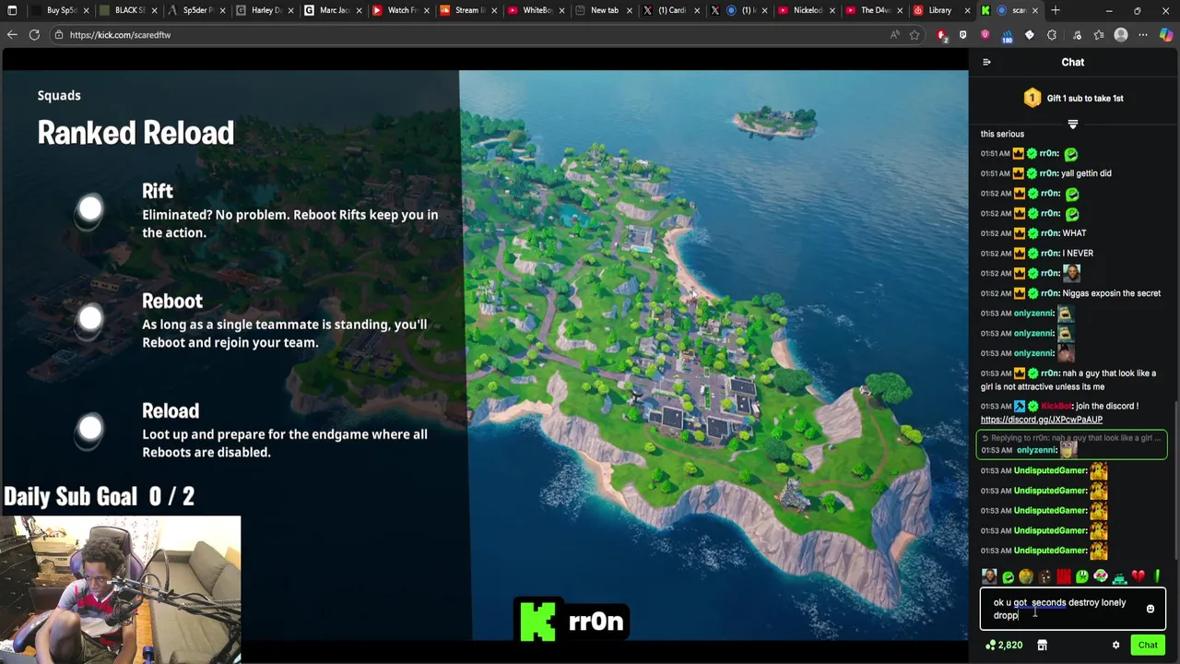This screenshot has height=664, width=1180.
Task: Click the gold 1st place gift sub badge
Action: coord(1032,98)
